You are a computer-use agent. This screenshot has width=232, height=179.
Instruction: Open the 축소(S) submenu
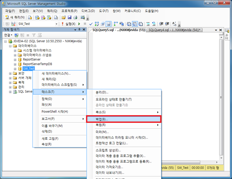coord(124,112)
